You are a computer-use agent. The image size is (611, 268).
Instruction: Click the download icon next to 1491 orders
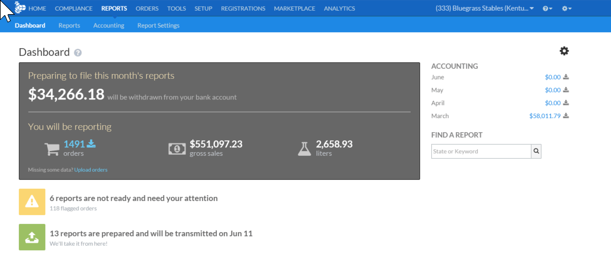91,144
